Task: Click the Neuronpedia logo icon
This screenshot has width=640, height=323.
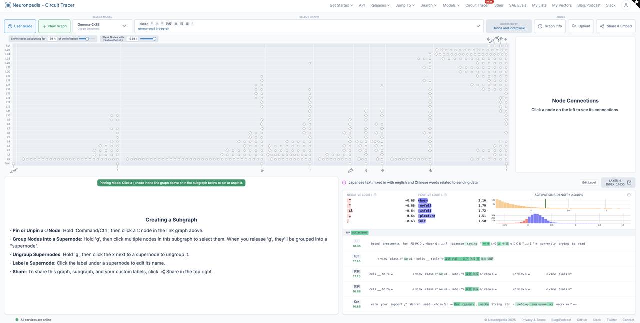Action: pyautogui.click(x=8, y=5)
